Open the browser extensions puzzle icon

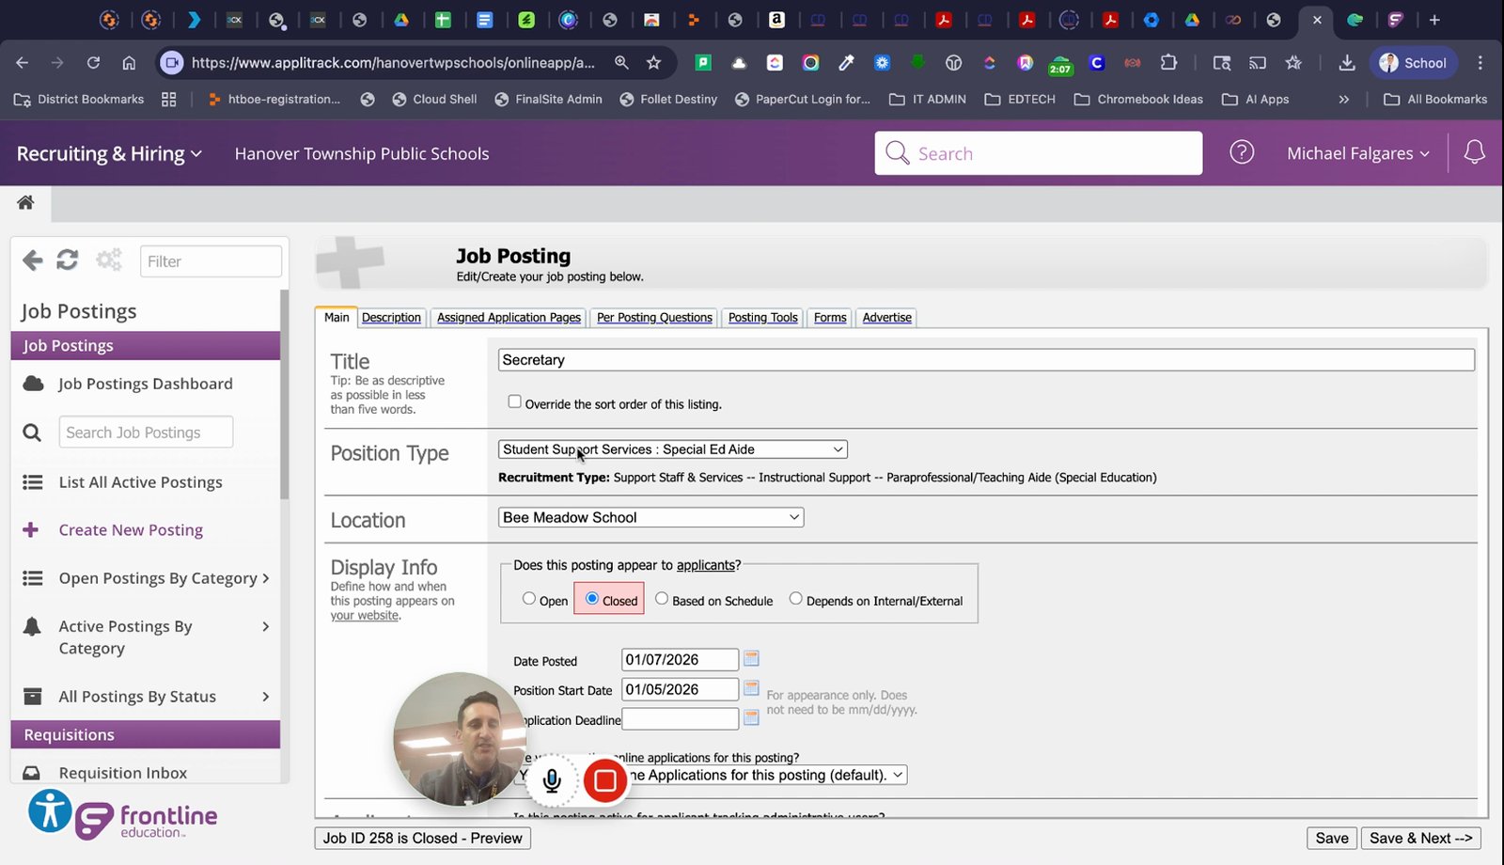(1168, 63)
